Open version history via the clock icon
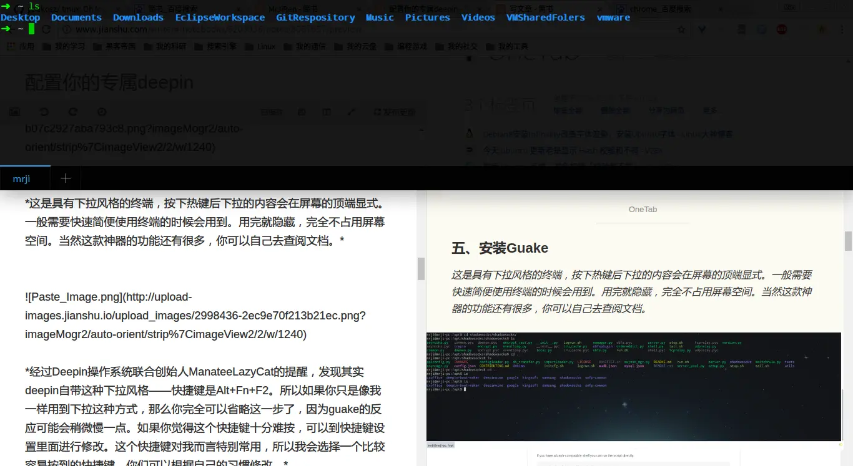The image size is (853, 466). click(102, 112)
